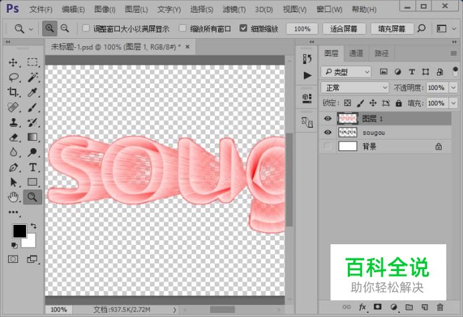Swap foreground and background colors
Viewport: 463px width, 317px height.
point(33,226)
